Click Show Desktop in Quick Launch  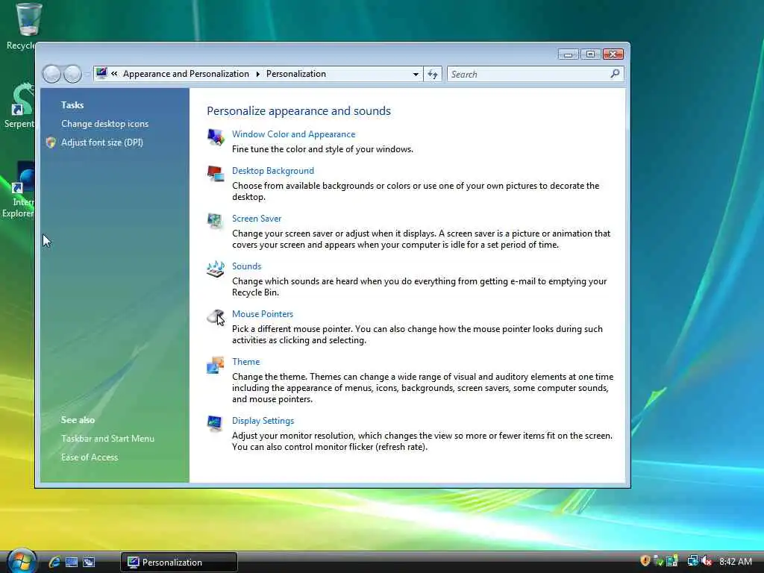click(x=71, y=562)
